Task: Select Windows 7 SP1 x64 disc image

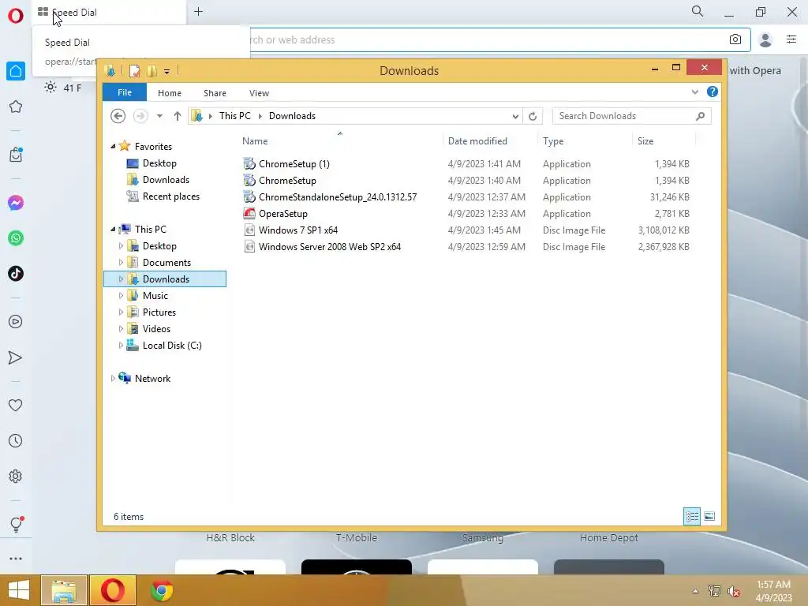Action: tap(297, 230)
